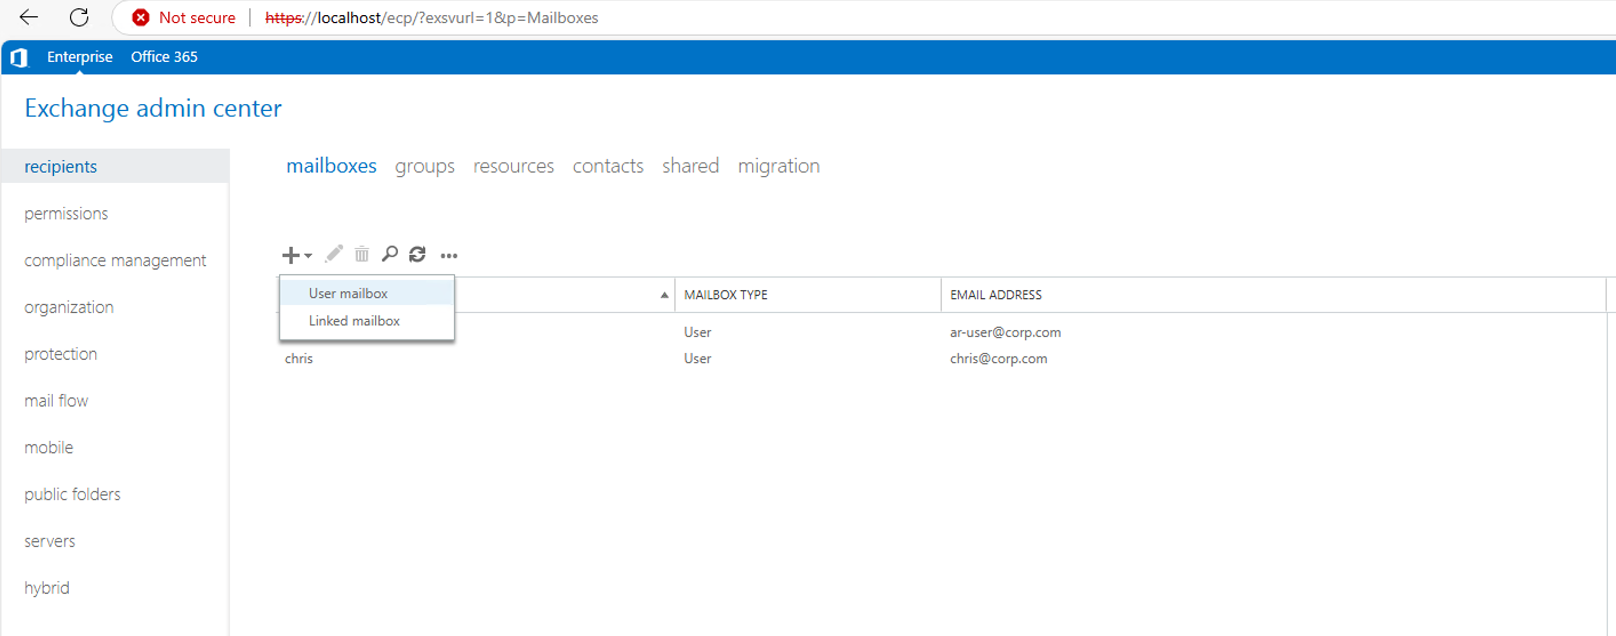
Task: Click the plus icon to add mailbox
Action: [x=290, y=255]
